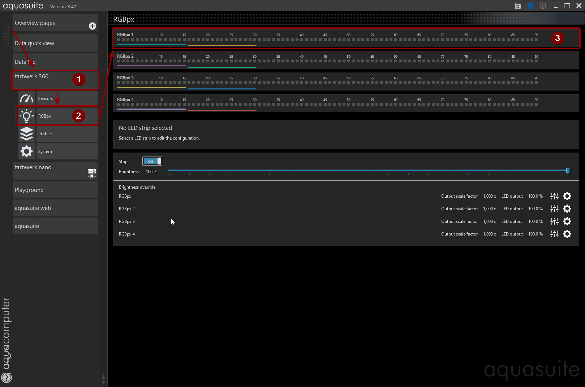Open the Profiles page

(58, 134)
